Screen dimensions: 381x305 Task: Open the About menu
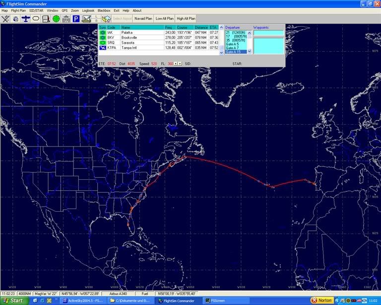point(137,10)
